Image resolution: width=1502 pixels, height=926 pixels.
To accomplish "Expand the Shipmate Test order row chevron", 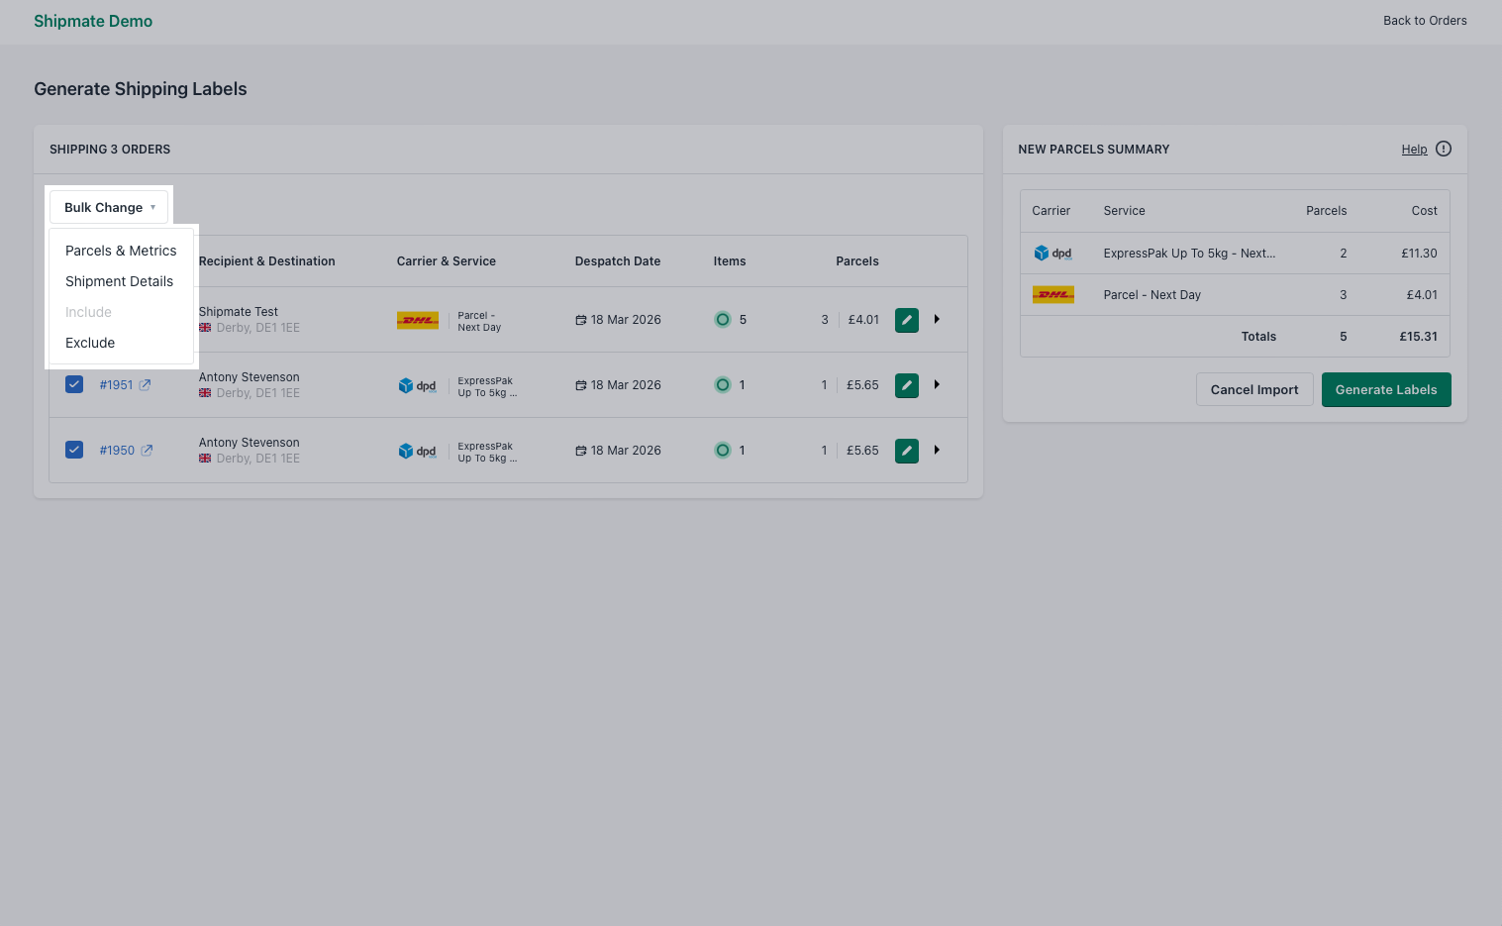I will point(936,319).
